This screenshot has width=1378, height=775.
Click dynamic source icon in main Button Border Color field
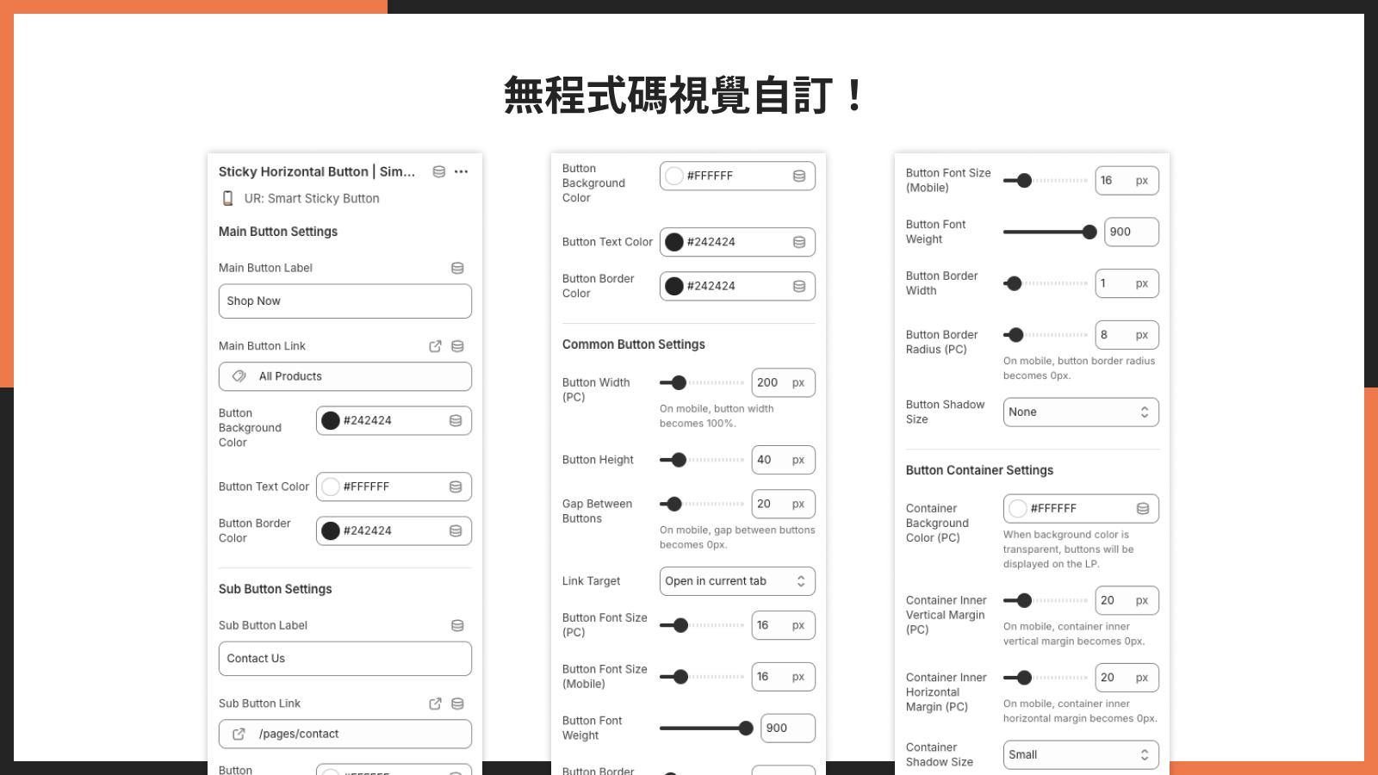click(x=456, y=530)
